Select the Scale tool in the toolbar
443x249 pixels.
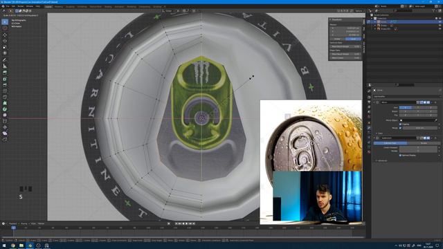[5, 47]
